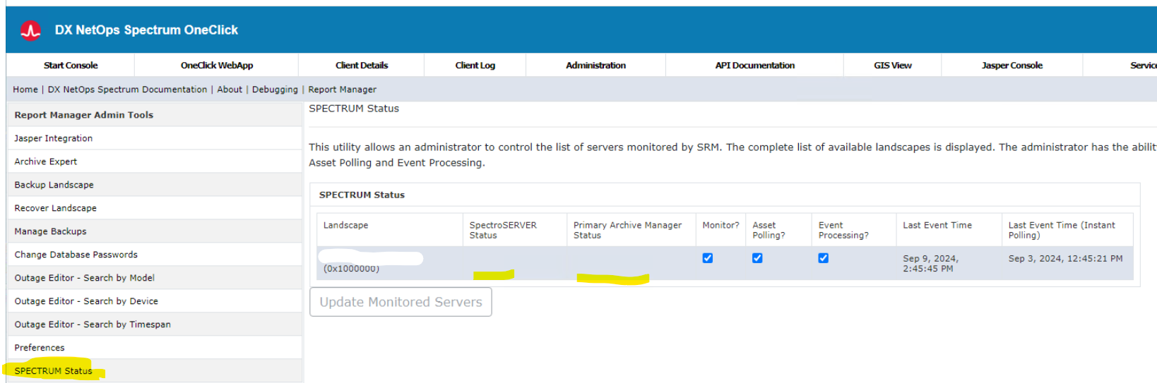The height and width of the screenshot is (383, 1157).
Task: Open the Archive Expert tool
Action: pyautogui.click(x=46, y=162)
